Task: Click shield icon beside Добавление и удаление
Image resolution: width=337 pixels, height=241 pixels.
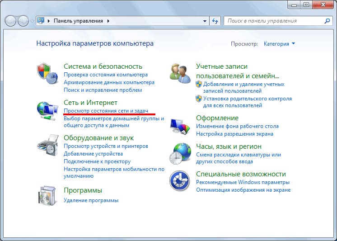Action: (199, 84)
